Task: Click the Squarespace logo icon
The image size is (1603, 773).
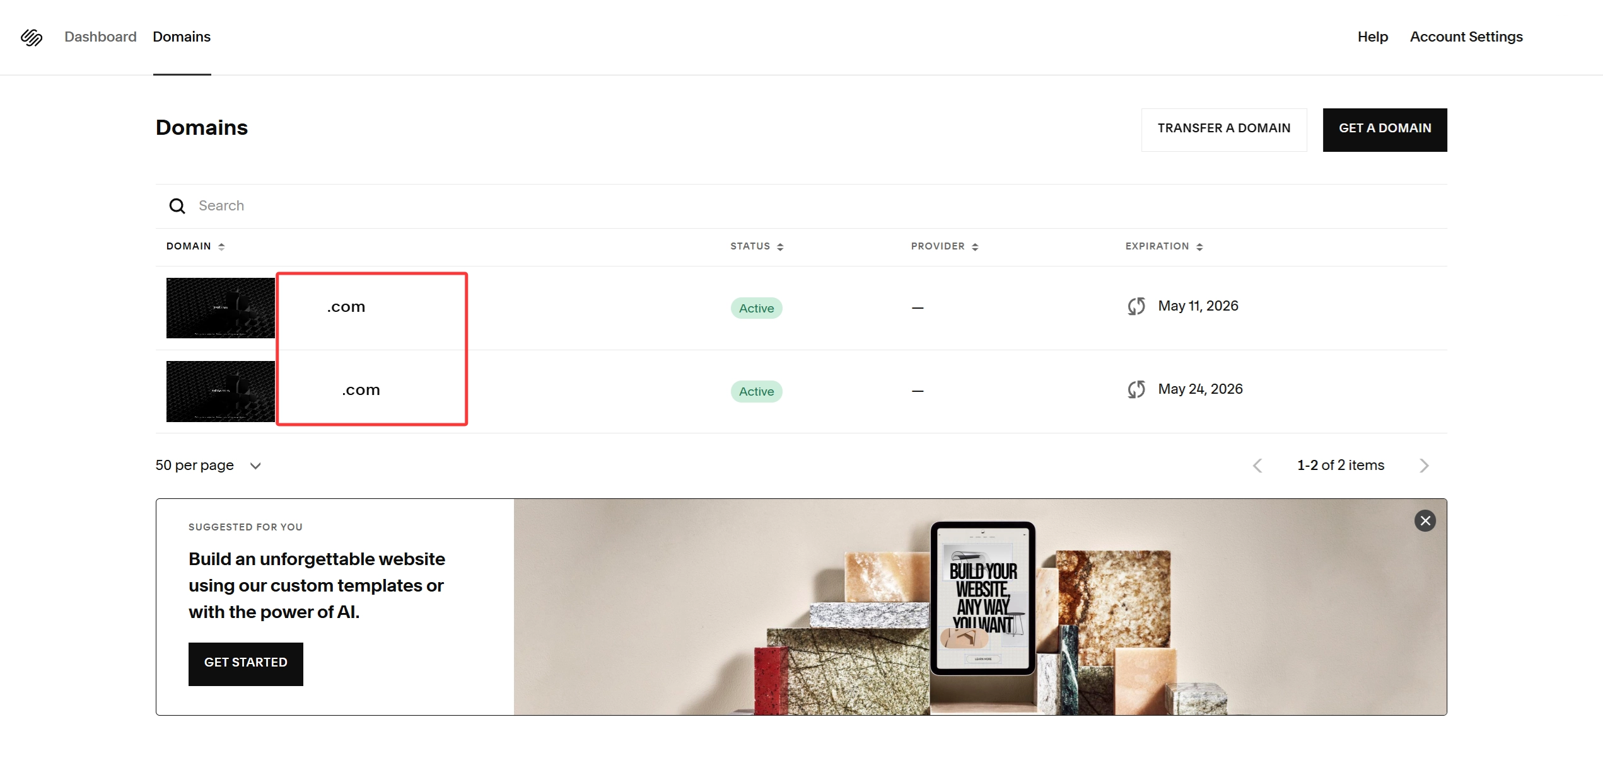Action: click(32, 37)
